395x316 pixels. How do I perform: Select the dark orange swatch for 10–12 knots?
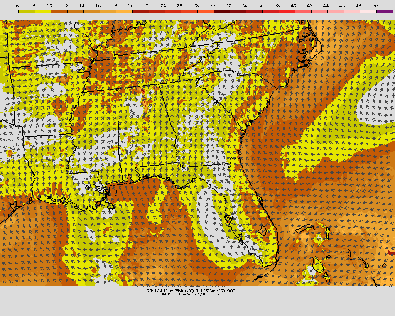click(59, 11)
